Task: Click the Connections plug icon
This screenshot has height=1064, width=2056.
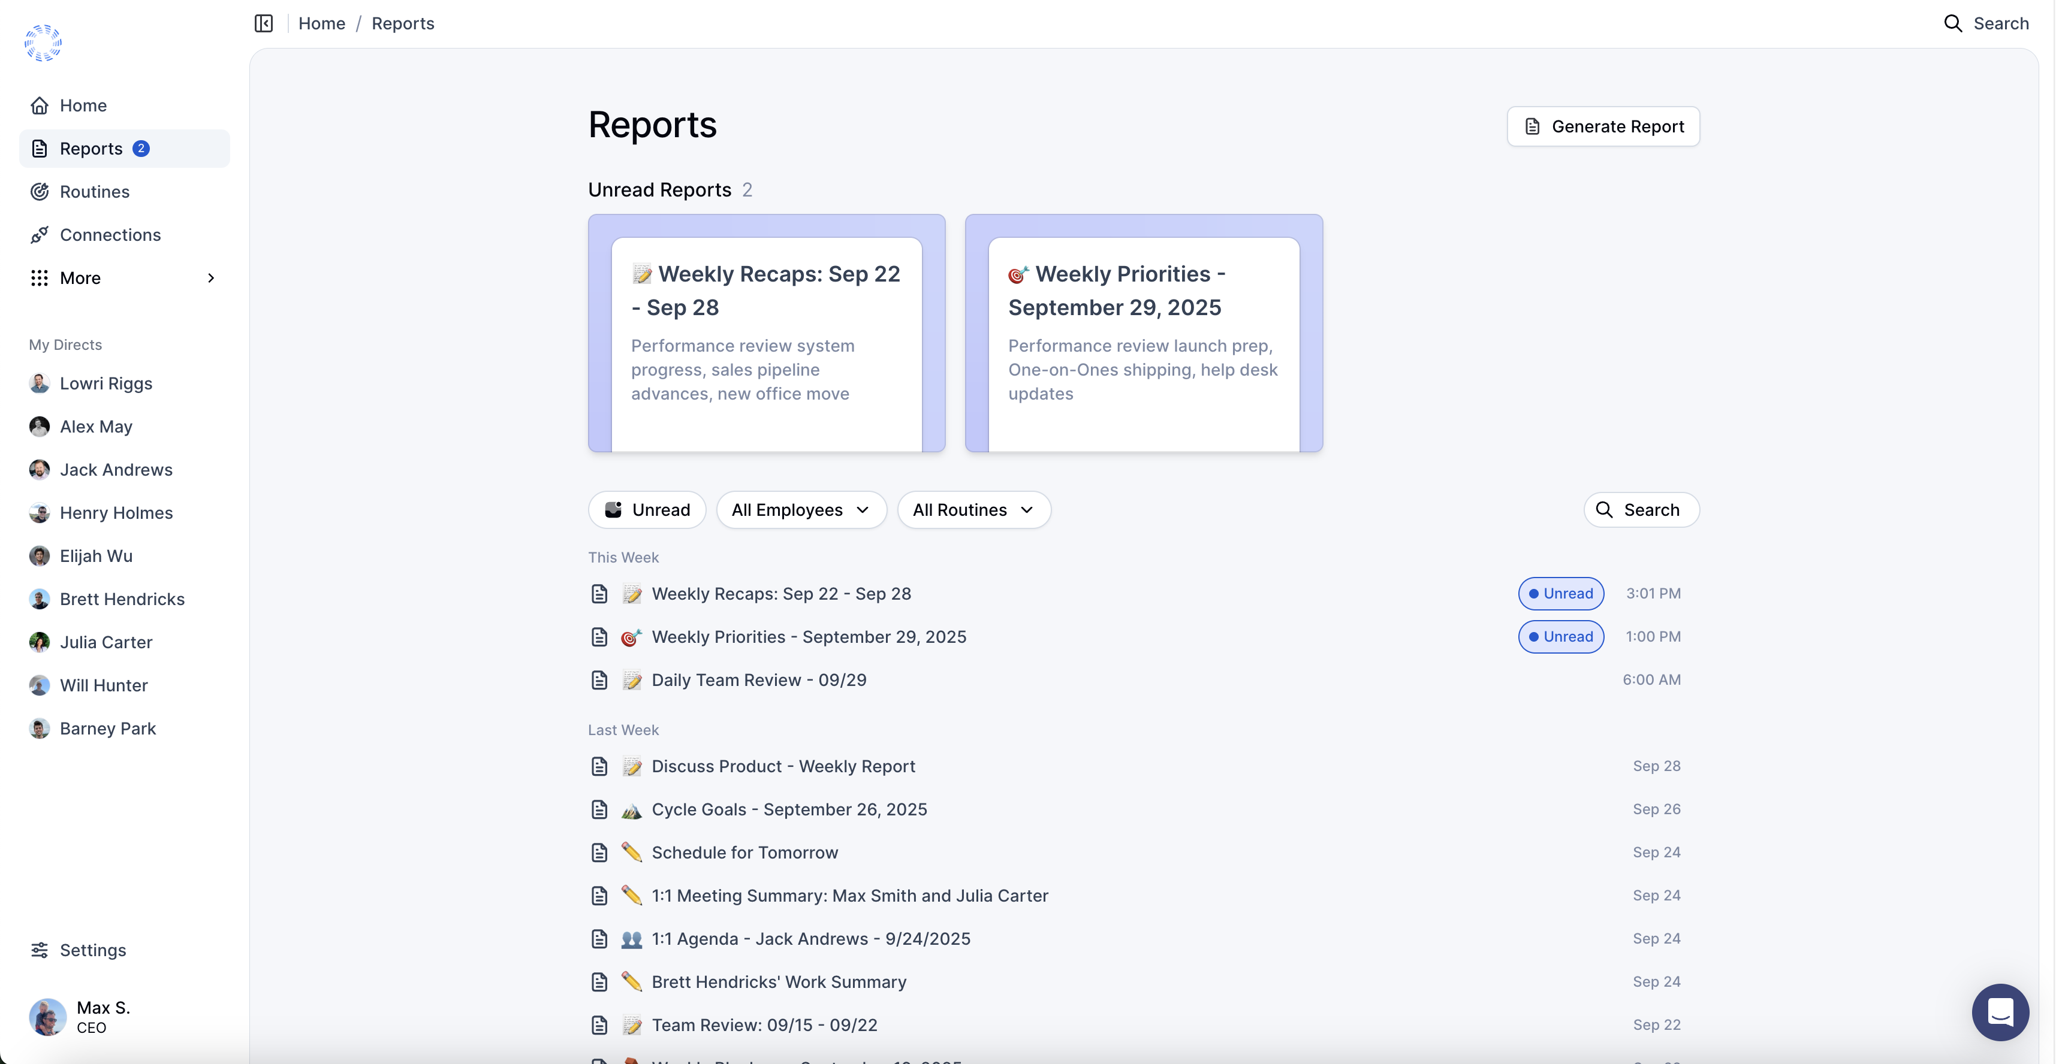Action: click(39, 234)
